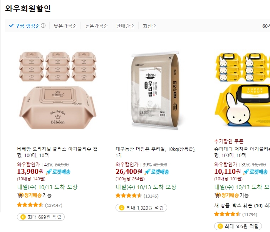The image size is (270, 232).
Task: Click the 최대 505원 적립 badge
Action: click(238, 226)
